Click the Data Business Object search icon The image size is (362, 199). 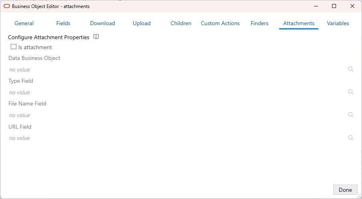point(351,69)
